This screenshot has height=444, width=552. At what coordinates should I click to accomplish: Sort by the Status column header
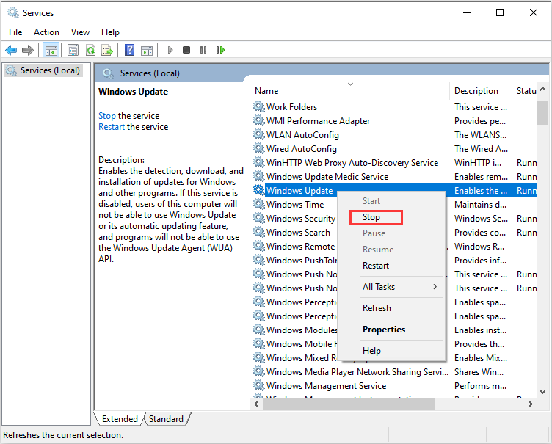(x=526, y=91)
